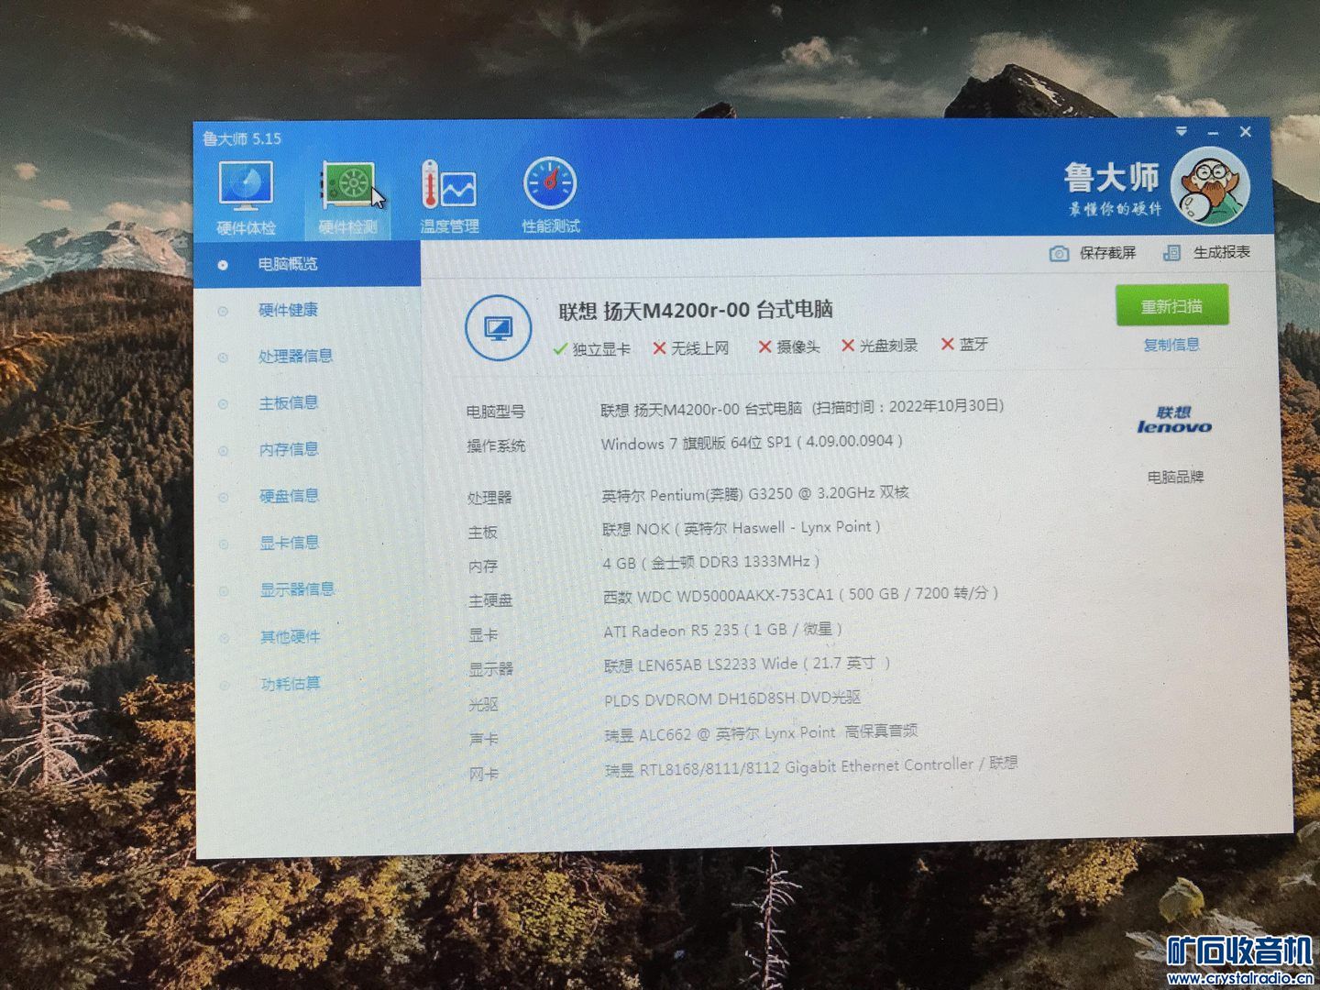Click the PLDS DVDROM DH16D8SH value
1320x990 pixels.
click(x=732, y=698)
